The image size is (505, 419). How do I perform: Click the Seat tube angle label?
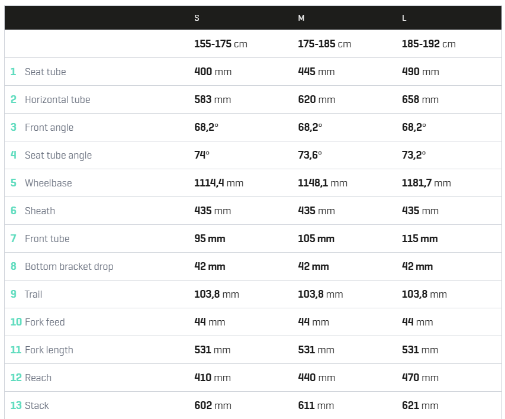[x=58, y=155]
